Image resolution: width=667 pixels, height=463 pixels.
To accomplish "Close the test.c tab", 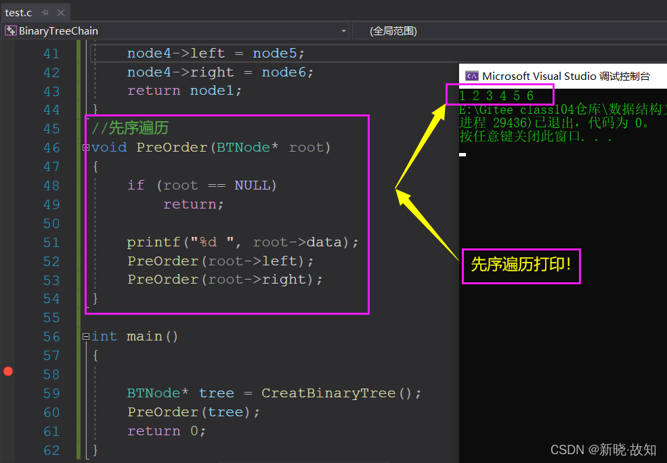I will [x=61, y=13].
